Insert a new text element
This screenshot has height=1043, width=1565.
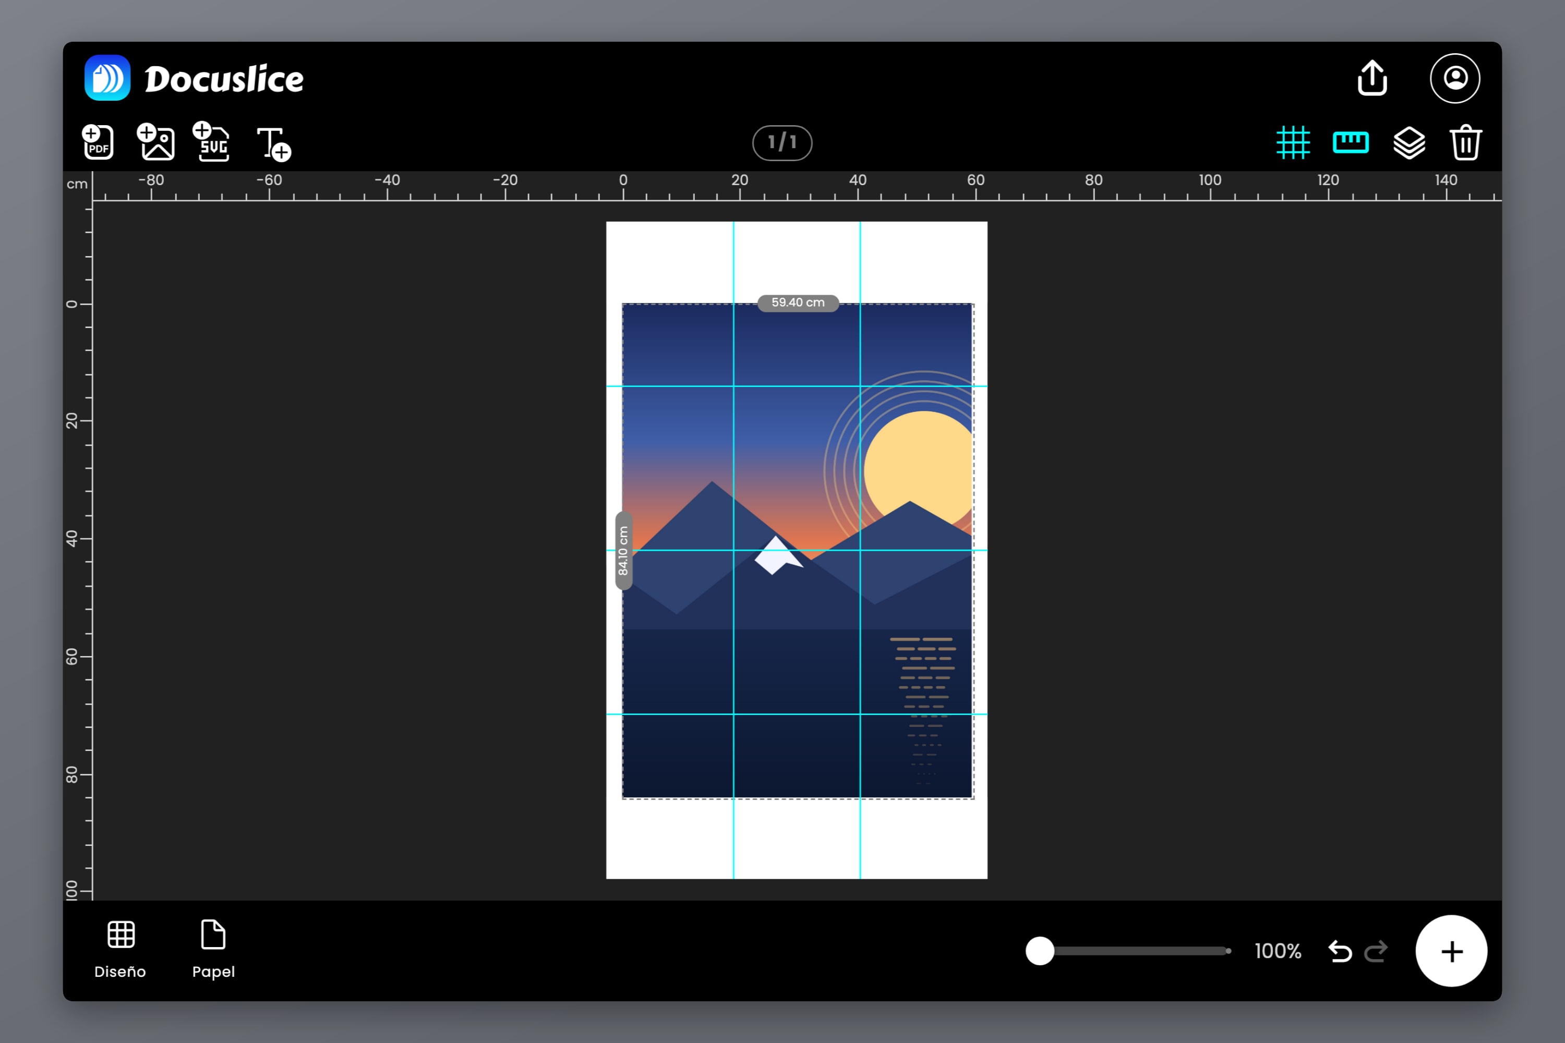pos(274,144)
